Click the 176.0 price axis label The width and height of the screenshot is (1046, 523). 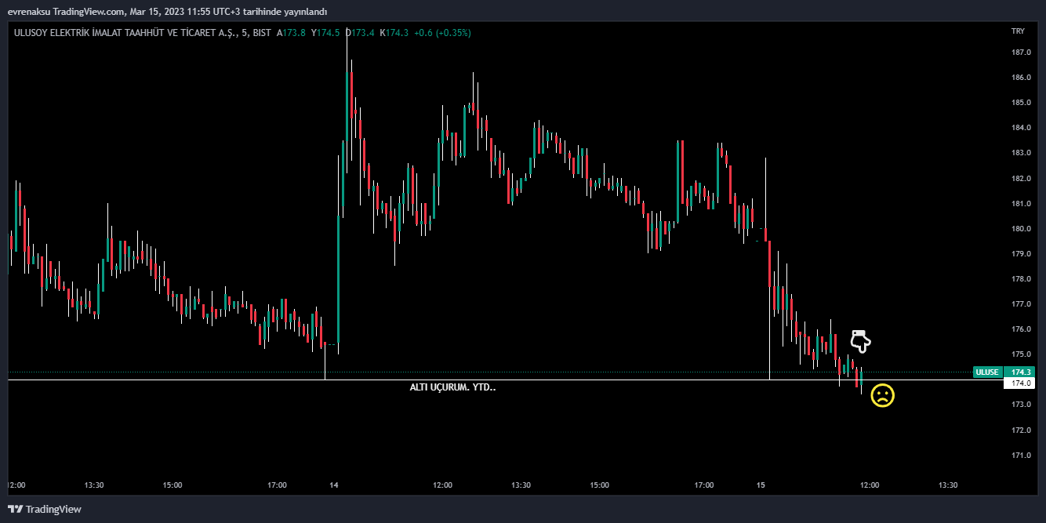[1020, 329]
